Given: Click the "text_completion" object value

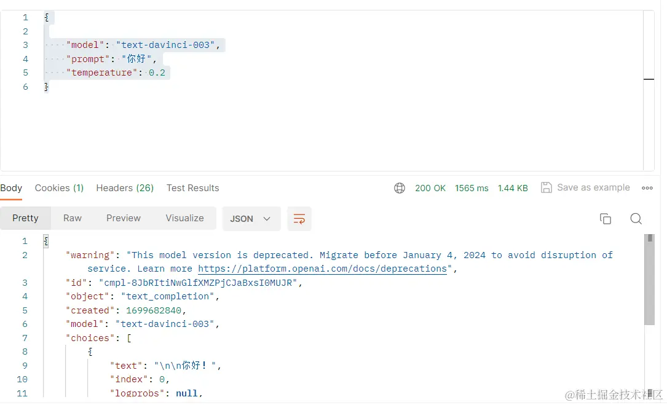Looking at the screenshot, I should pos(168,296).
